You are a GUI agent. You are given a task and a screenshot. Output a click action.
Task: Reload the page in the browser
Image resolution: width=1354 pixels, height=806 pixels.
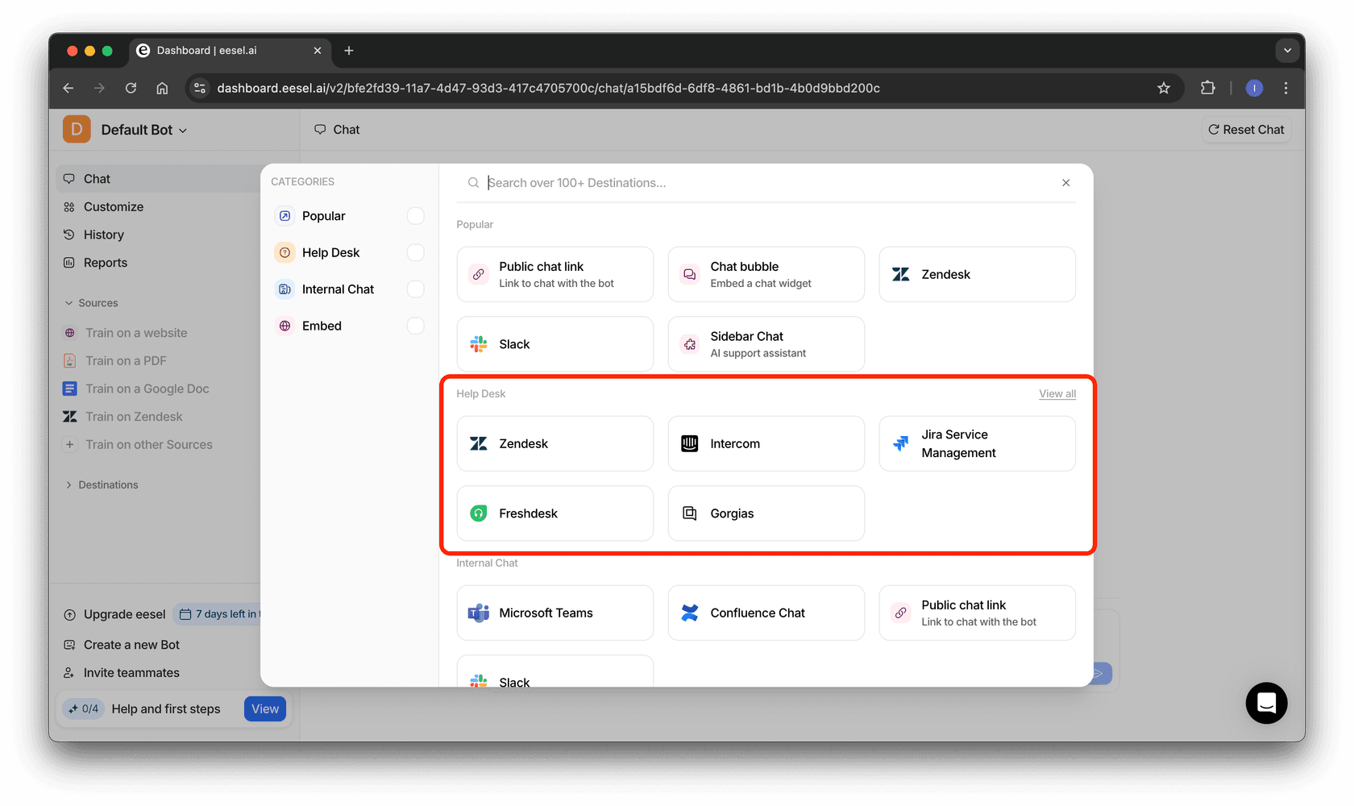(x=131, y=88)
